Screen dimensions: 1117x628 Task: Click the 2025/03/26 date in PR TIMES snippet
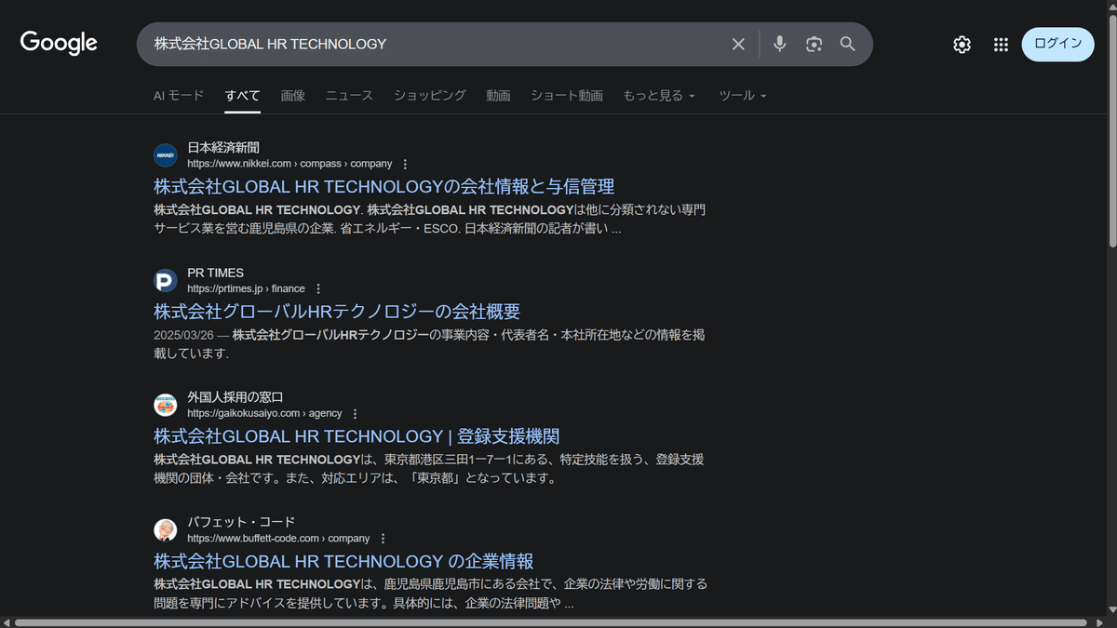[x=183, y=335]
